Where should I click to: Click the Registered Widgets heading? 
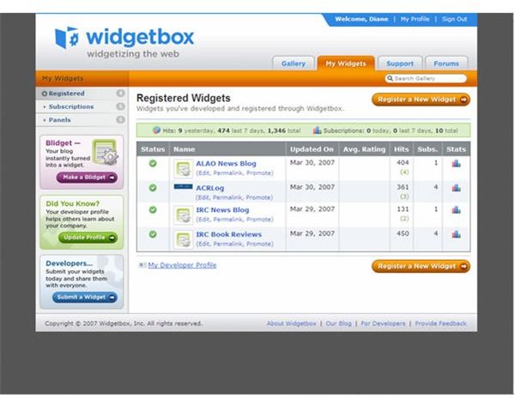coord(184,98)
